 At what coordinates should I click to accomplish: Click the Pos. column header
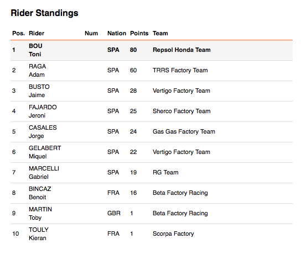(18, 33)
